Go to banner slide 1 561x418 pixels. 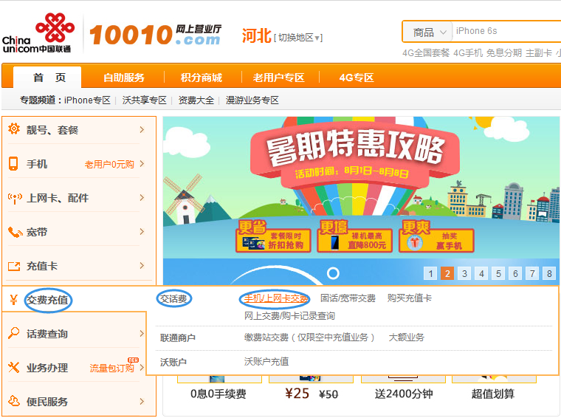coord(430,273)
